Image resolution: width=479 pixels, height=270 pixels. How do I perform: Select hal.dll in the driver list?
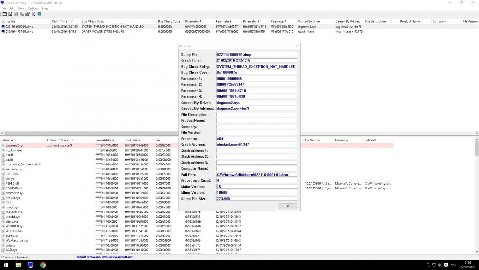tap(10, 155)
